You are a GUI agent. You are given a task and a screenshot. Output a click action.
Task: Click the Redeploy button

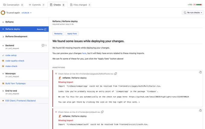(58, 34)
